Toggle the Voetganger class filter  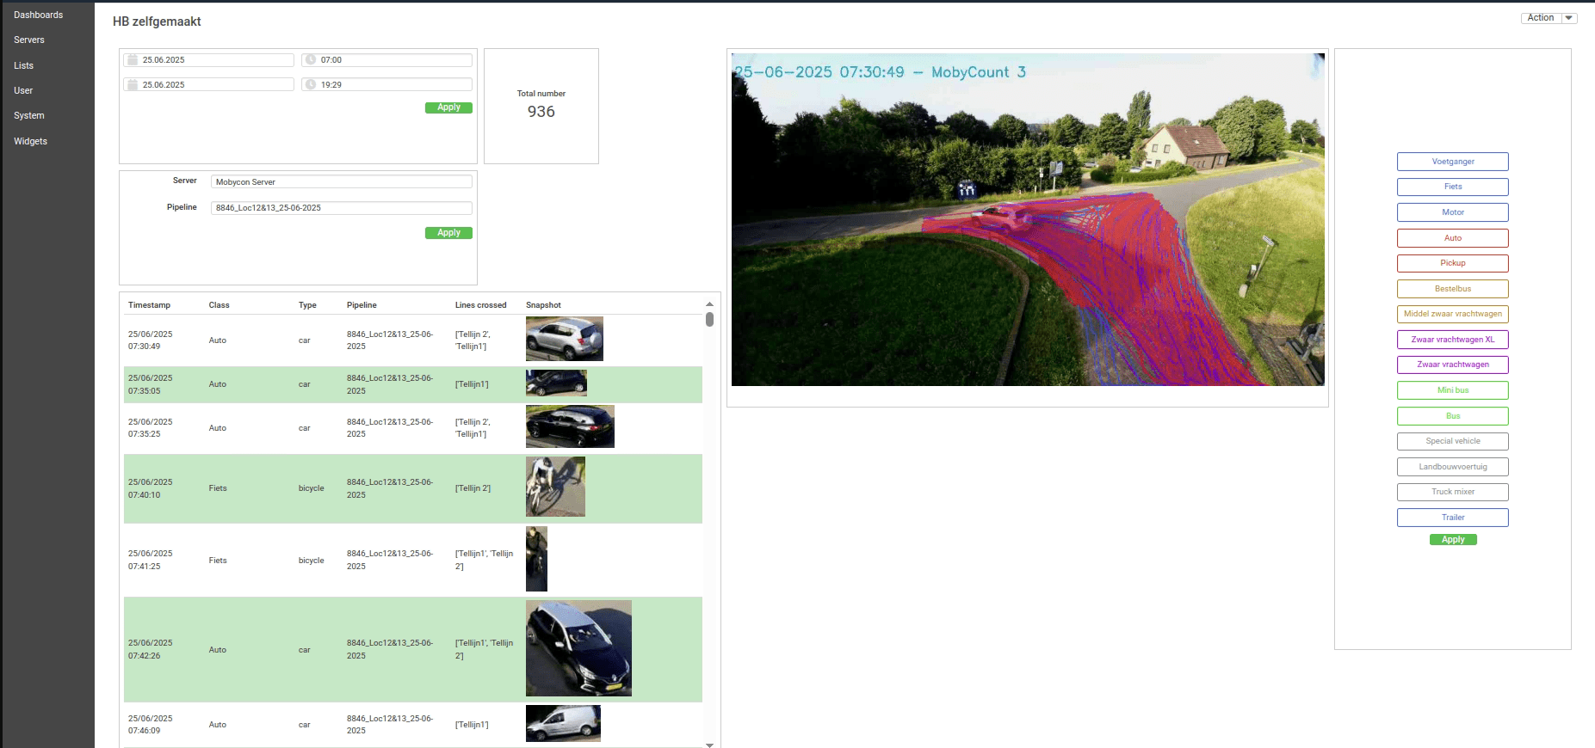pos(1453,162)
